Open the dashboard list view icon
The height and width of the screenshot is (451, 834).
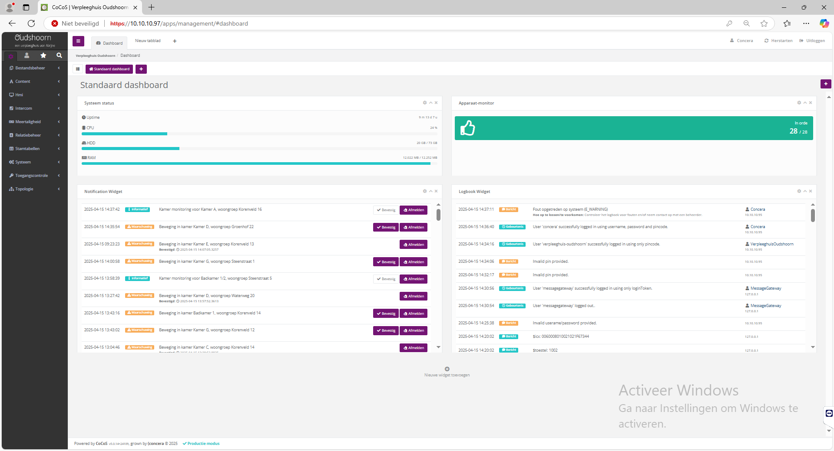pyautogui.click(x=78, y=69)
